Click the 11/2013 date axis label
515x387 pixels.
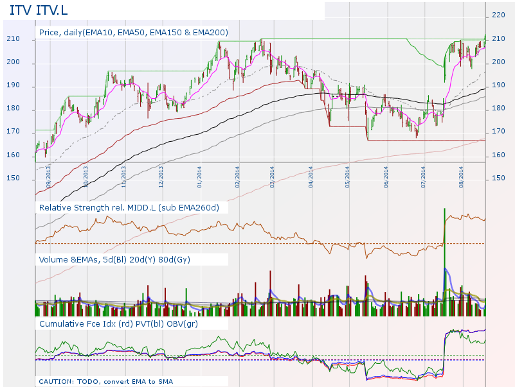(x=123, y=177)
